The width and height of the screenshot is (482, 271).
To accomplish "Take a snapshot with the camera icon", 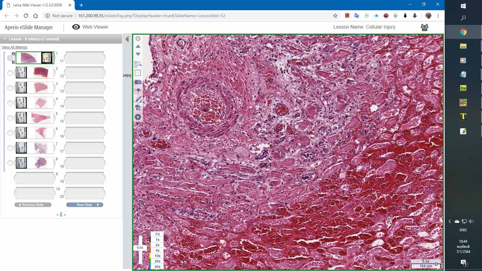I will click(138, 82).
